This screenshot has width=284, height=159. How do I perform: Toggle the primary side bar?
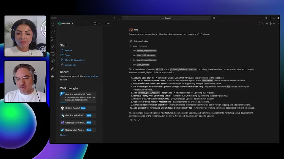[270, 18]
